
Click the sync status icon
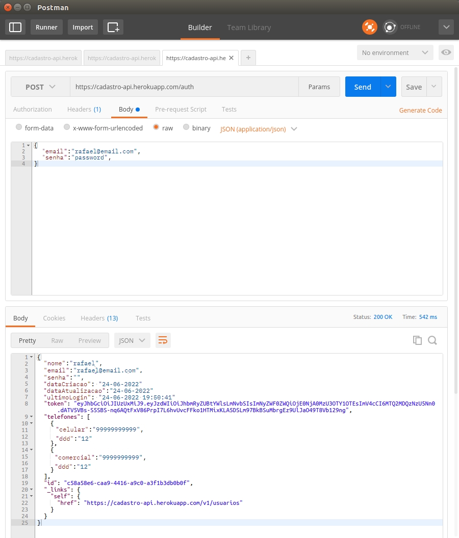click(390, 27)
